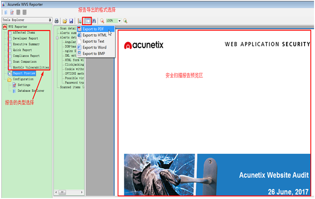Select Compliance Report in the tree
This screenshot has height=199, width=315.
pyautogui.click(x=26, y=56)
